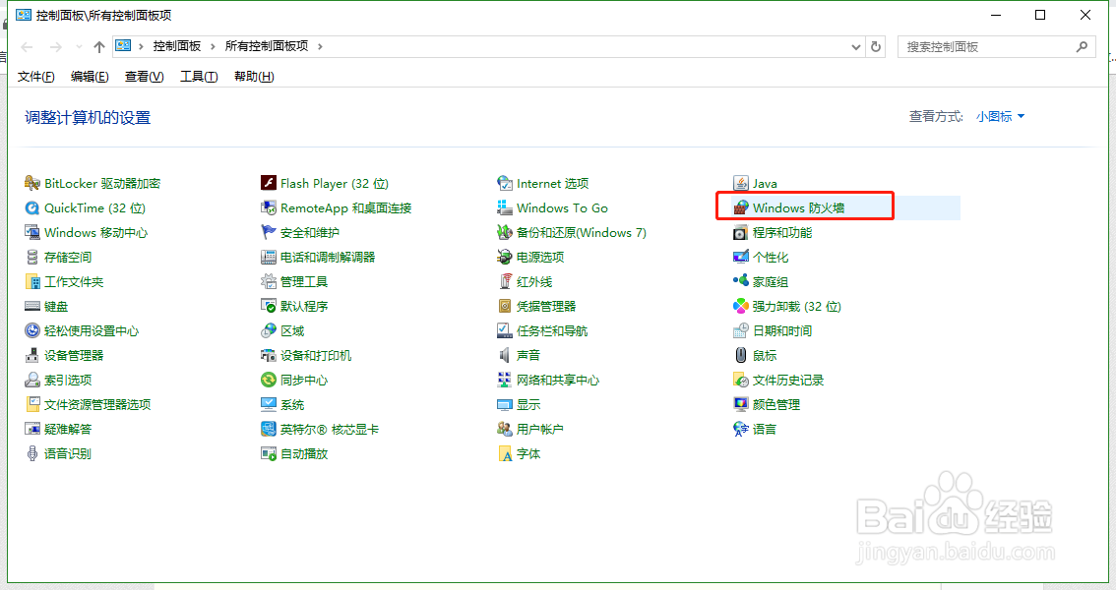This screenshot has height=590, width=1116.
Task: Open the 鼠标 mouse icon
Action: (x=741, y=355)
